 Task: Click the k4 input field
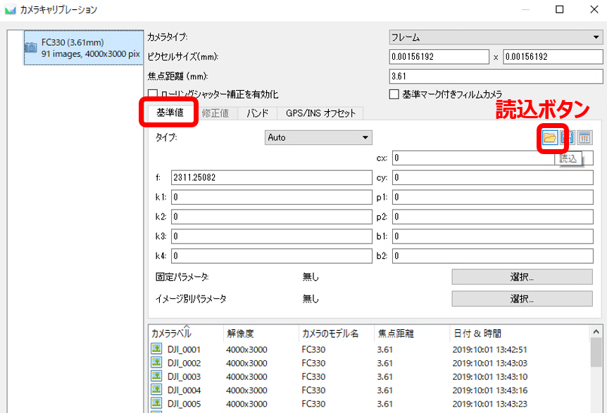[x=272, y=256]
